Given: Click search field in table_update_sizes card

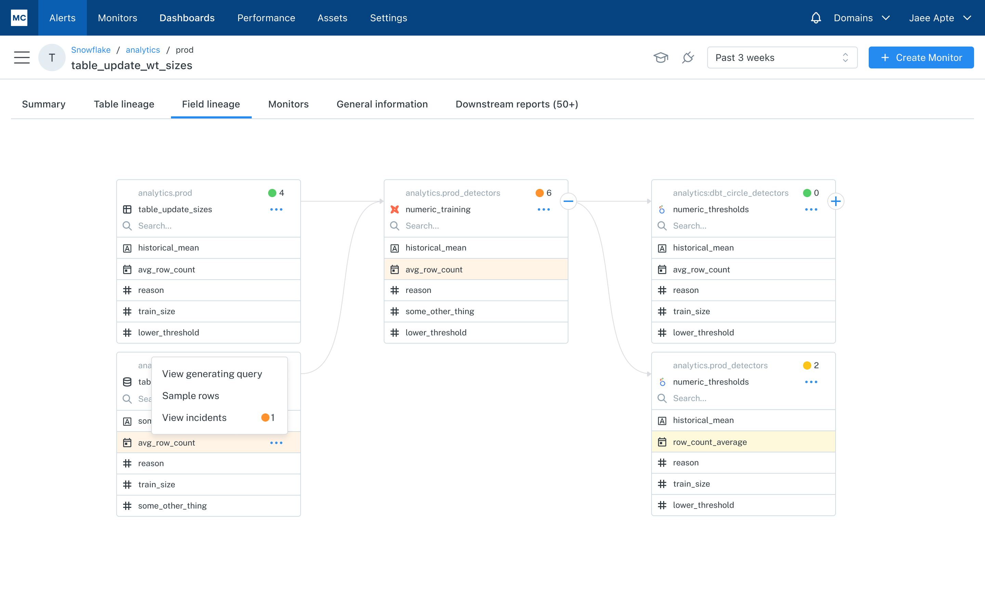Looking at the screenshot, I should [208, 226].
